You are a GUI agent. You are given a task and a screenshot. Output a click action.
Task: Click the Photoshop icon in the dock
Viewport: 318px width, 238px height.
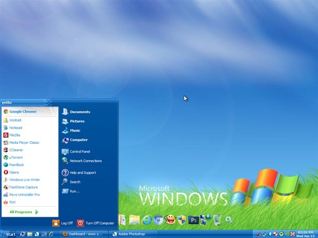tap(194, 220)
